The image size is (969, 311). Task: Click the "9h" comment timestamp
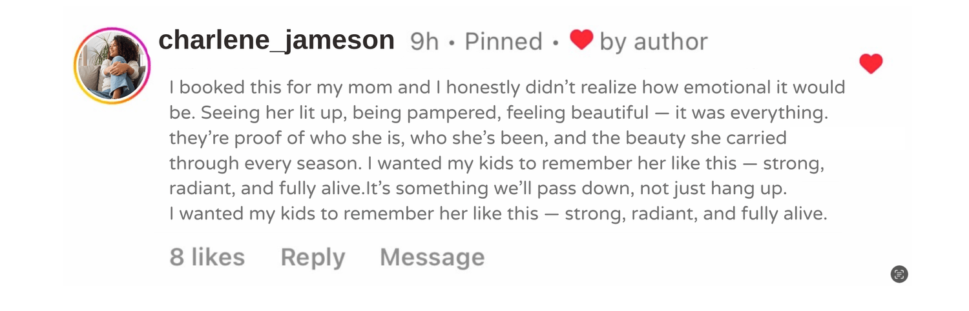click(424, 42)
